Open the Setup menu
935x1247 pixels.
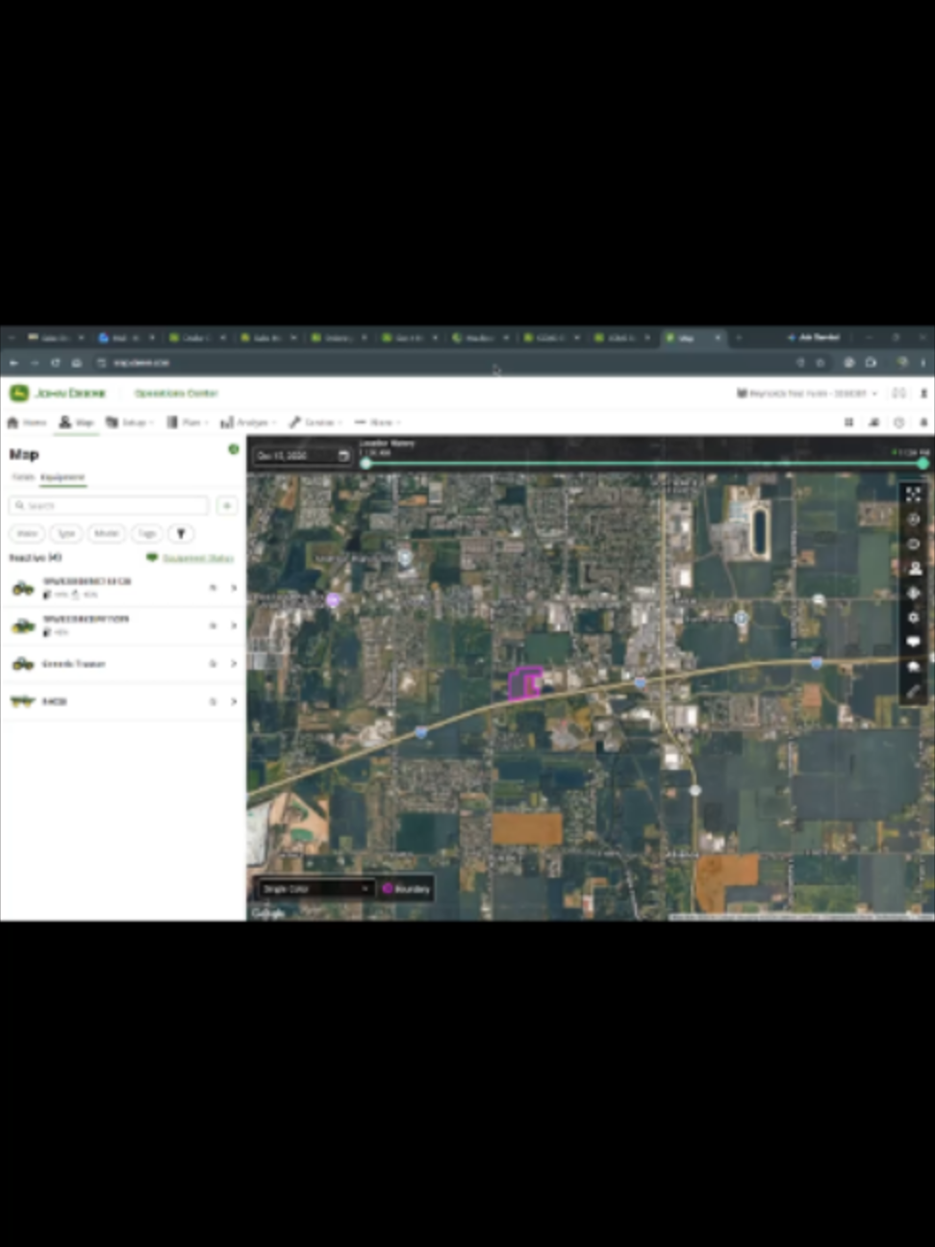click(x=130, y=422)
